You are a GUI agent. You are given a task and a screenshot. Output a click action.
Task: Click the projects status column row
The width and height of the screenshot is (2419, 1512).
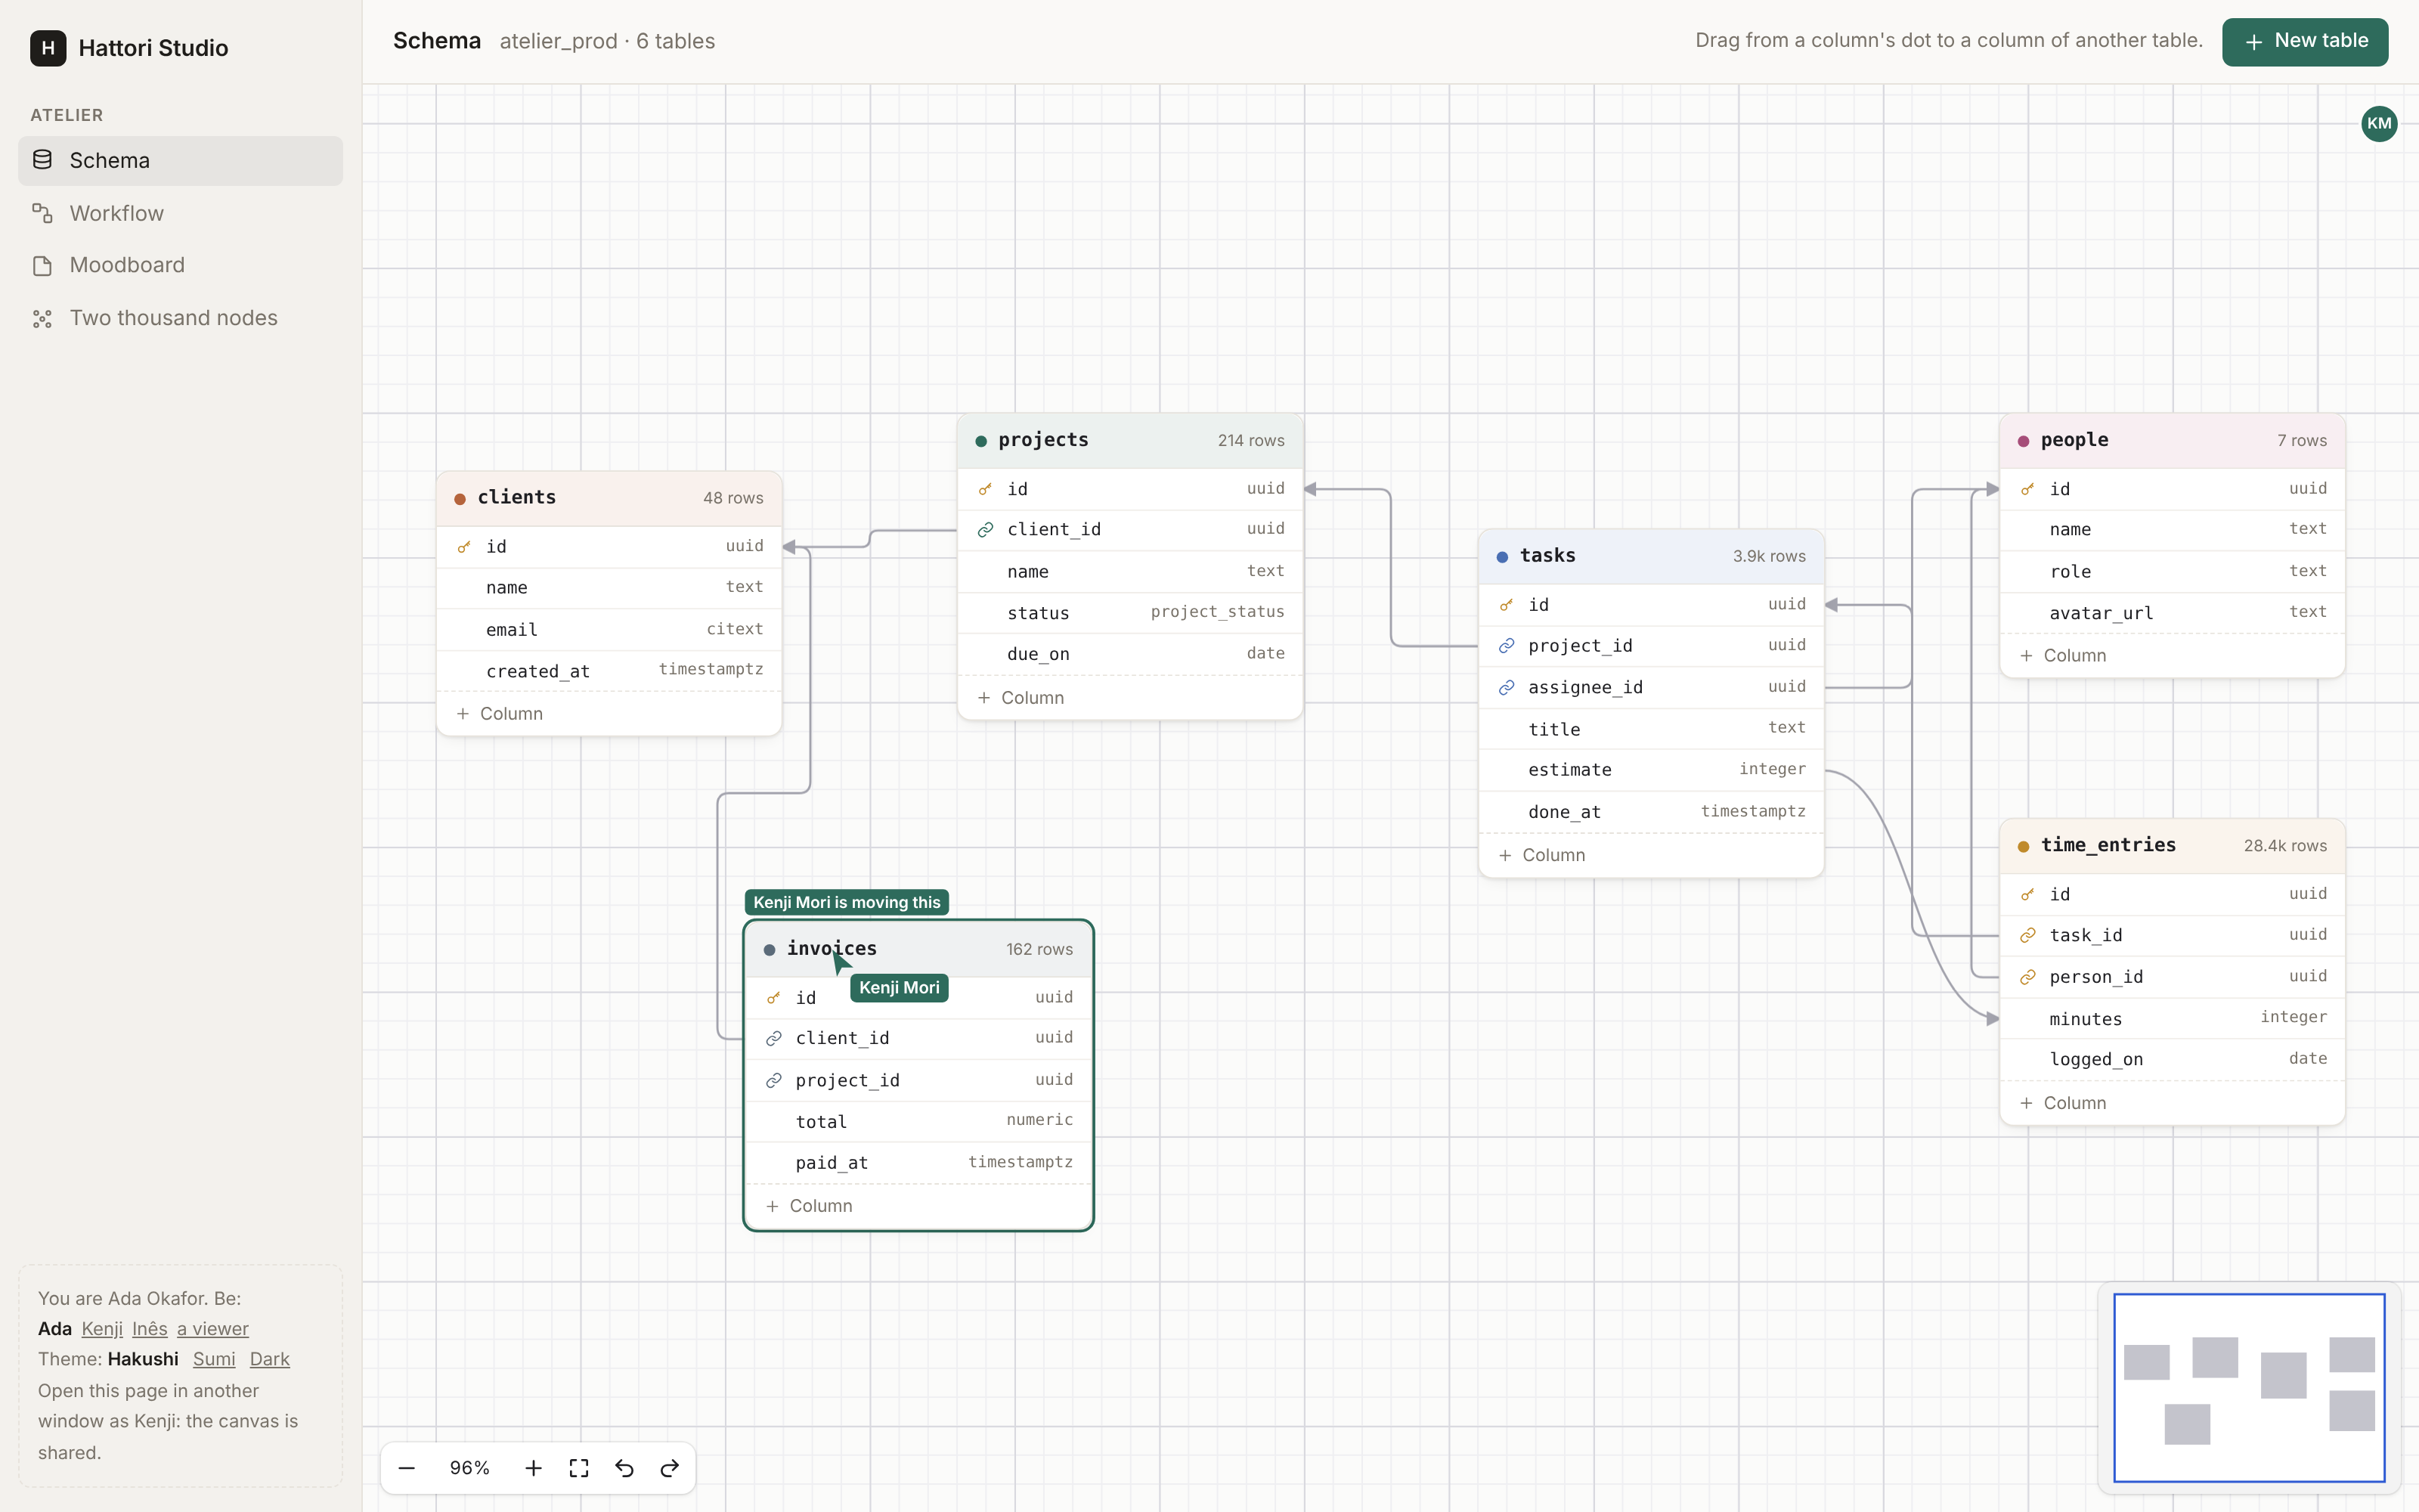click(x=1129, y=613)
